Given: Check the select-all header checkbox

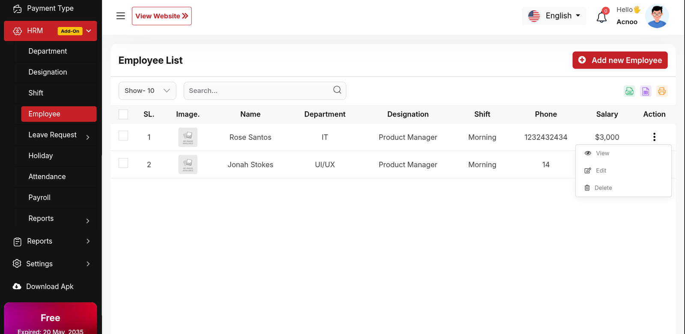Looking at the screenshot, I should pos(123,114).
